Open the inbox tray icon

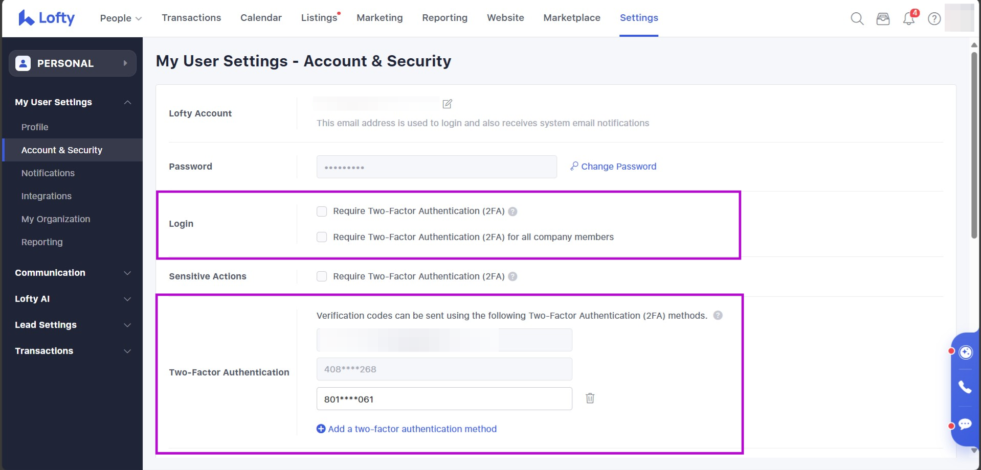coord(883,19)
